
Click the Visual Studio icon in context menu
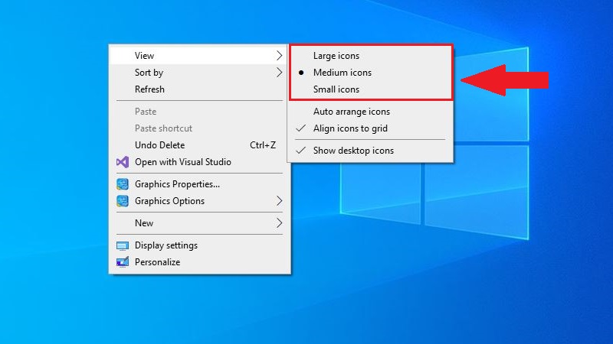pyautogui.click(x=122, y=162)
